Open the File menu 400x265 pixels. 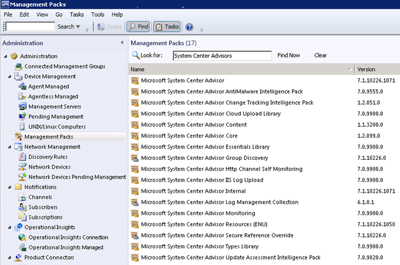click(8, 14)
